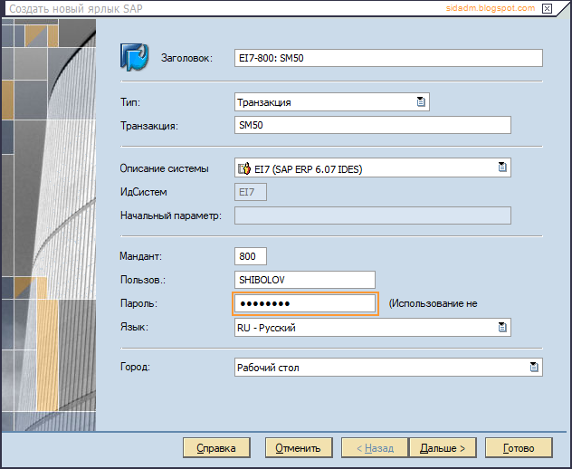Select the RU - Русский language combo box
The image size is (572, 469).
pyautogui.click(x=373, y=328)
